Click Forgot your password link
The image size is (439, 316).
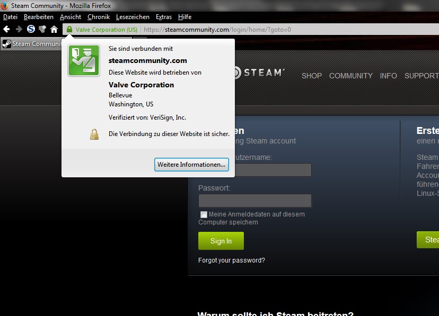[x=232, y=260]
